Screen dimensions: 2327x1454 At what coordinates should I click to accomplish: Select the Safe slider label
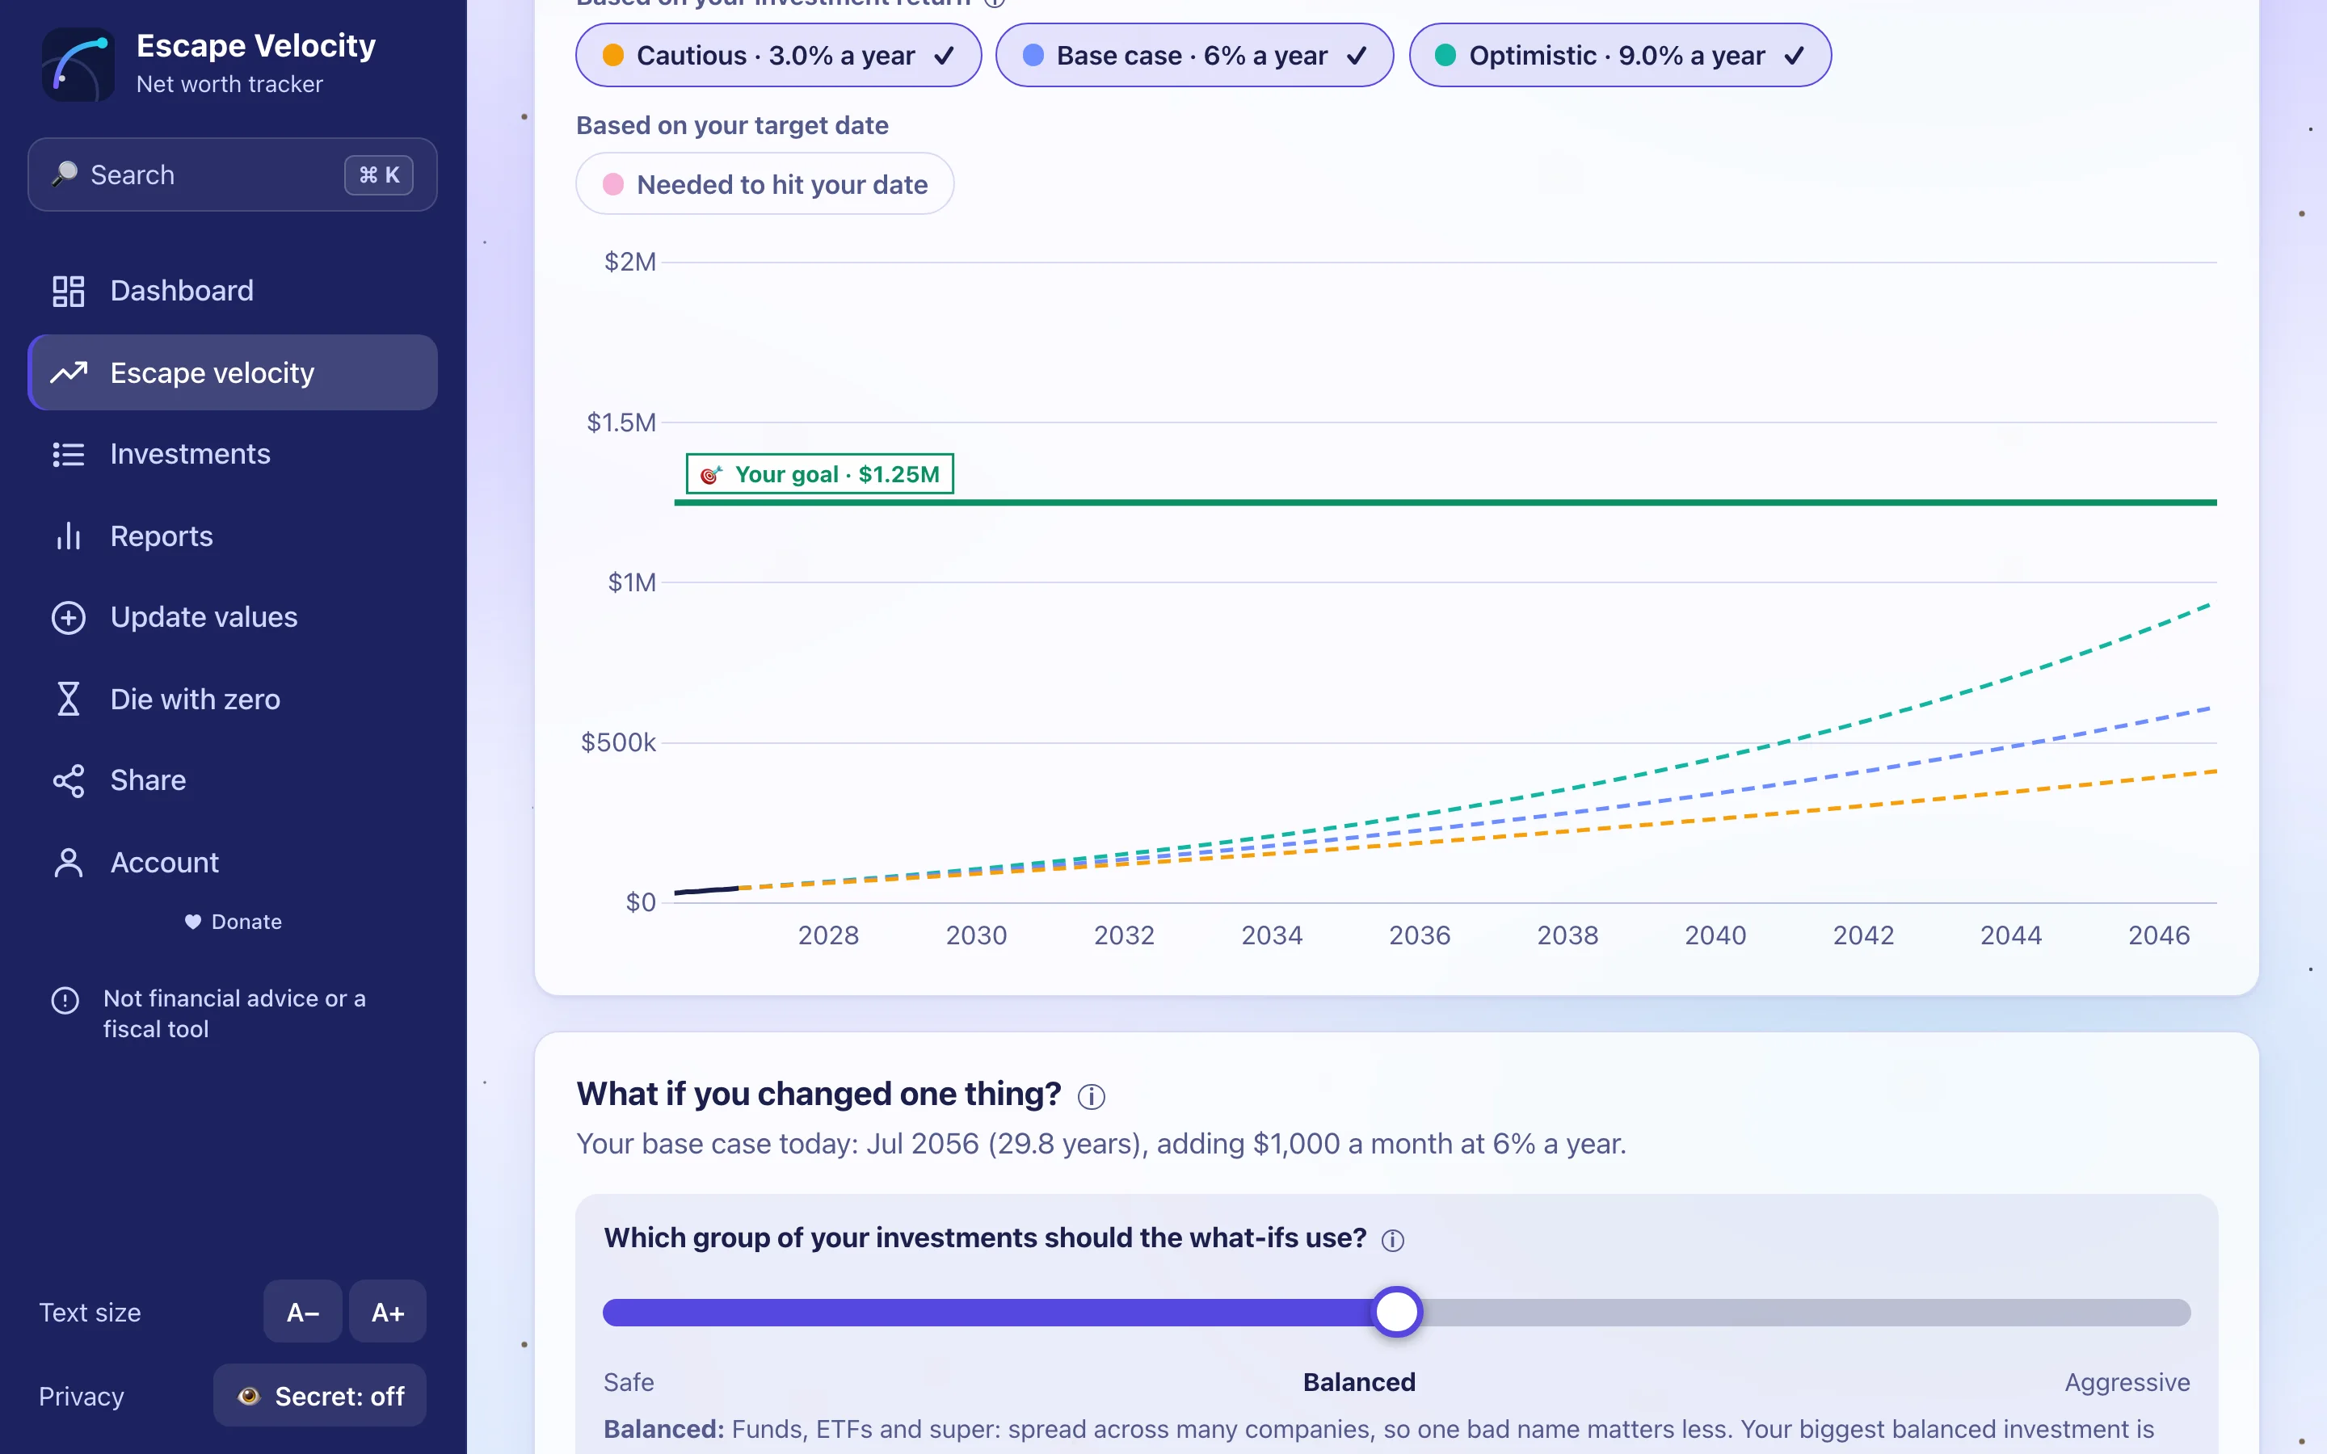tap(629, 1382)
